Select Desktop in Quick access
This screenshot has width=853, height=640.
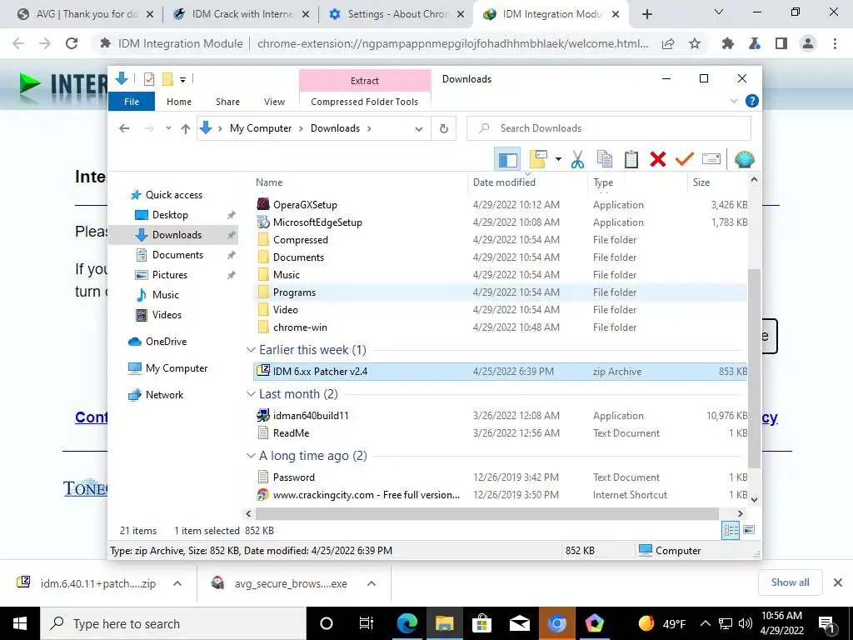[x=169, y=215]
